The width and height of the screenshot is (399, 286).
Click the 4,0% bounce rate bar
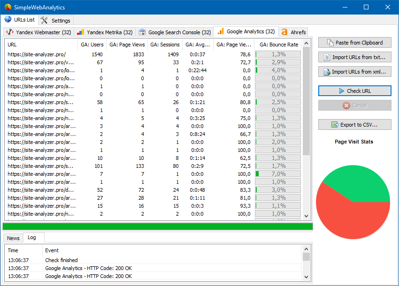[x=278, y=70]
